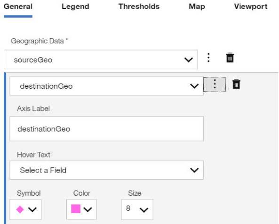Image resolution: width=279 pixels, height=224 pixels.
Task: Open the pink Color swatch picker
Action: (x=81, y=209)
